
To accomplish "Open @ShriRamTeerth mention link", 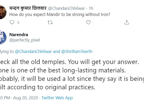I will [x=77, y=51].
